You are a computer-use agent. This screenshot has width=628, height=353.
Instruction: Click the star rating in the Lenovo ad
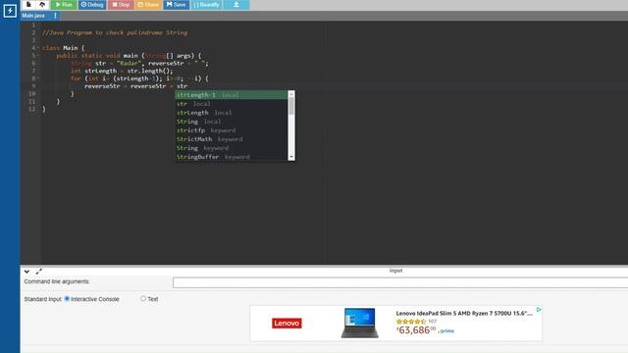tap(411, 322)
